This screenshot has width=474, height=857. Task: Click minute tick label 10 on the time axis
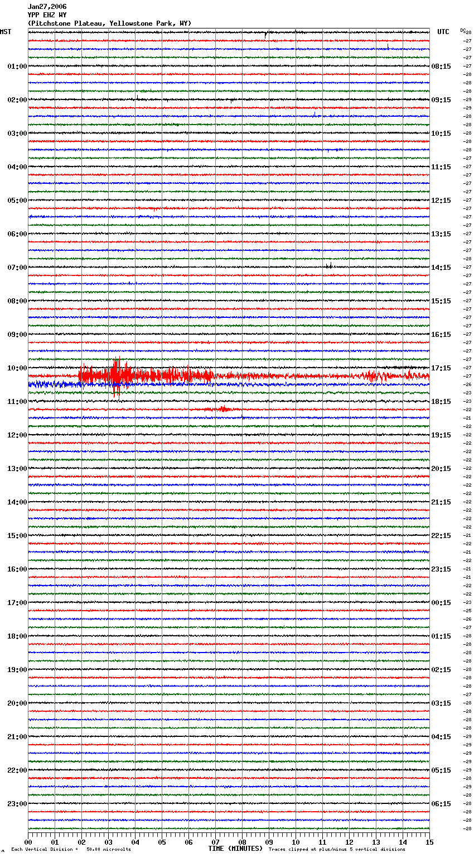point(296,842)
